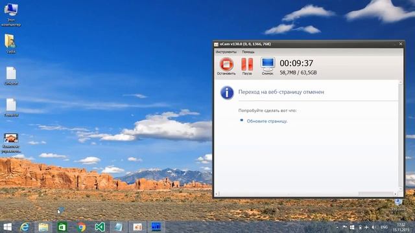The image size is (415, 233).
Task: Click the oCam horizontal scrollbar thumb
Action: (x=375, y=194)
